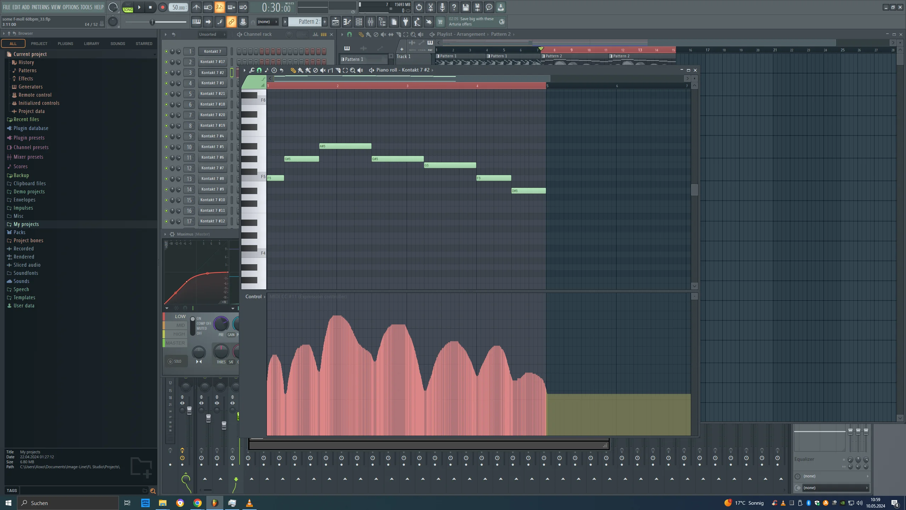This screenshot has height=510, width=906.
Task: Open the Mixer window from toolbar
Action: pos(371,22)
